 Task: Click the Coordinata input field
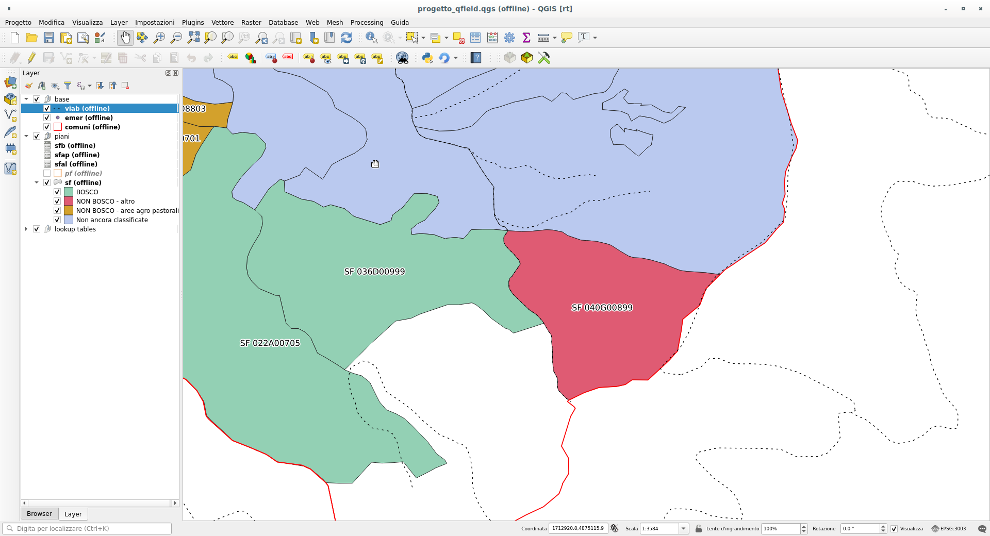578,528
